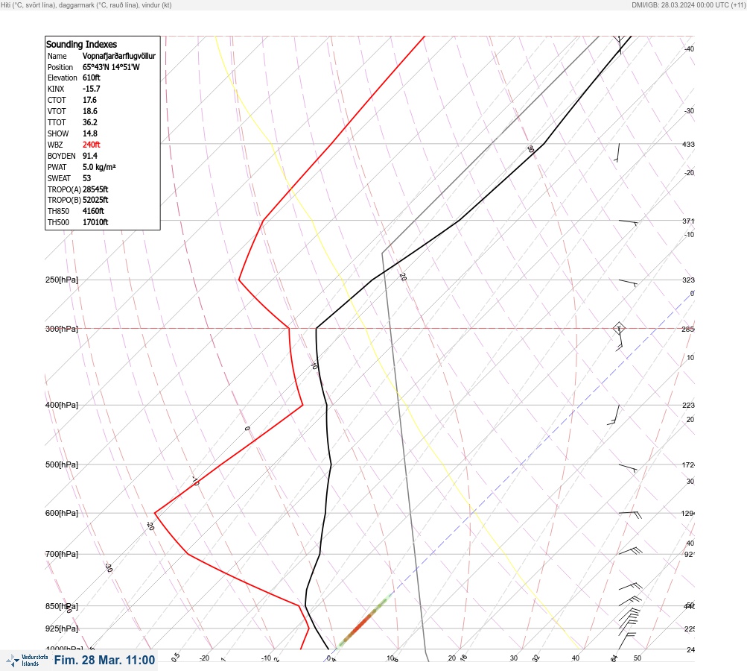Screen dimensions: 747x671
Task: Click the Sounding Indexes title
Action: tap(81, 44)
